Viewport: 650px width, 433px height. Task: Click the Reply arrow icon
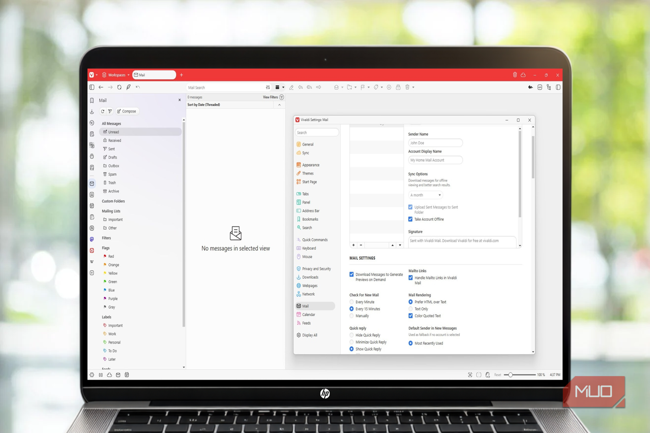click(x=301, y=87)
